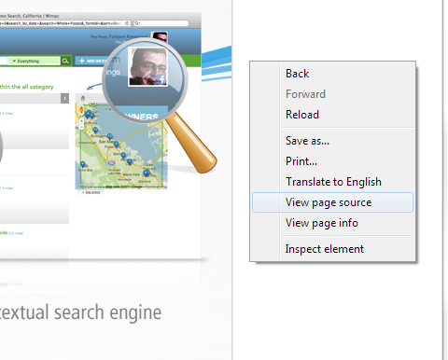Choose Back in the context menu

[332, 74]
